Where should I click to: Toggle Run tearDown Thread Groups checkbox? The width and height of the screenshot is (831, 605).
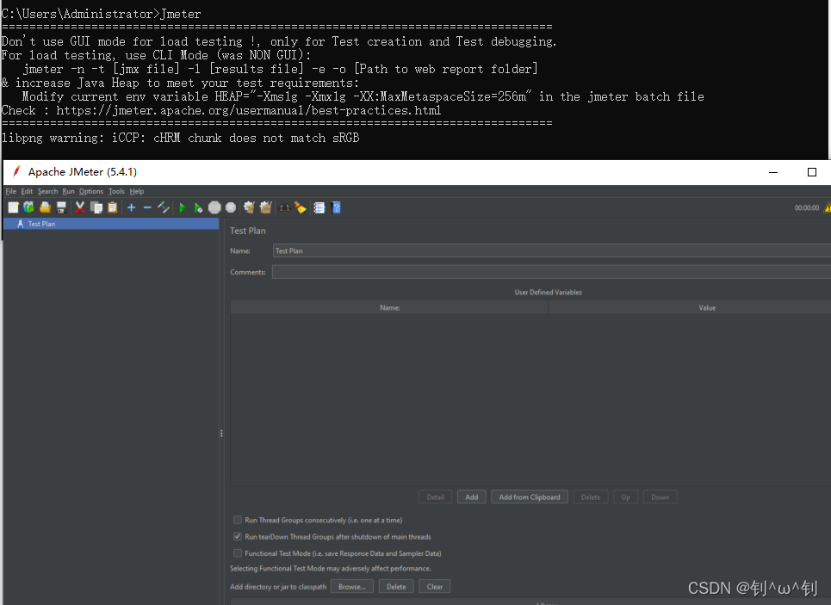click(238, 536)
